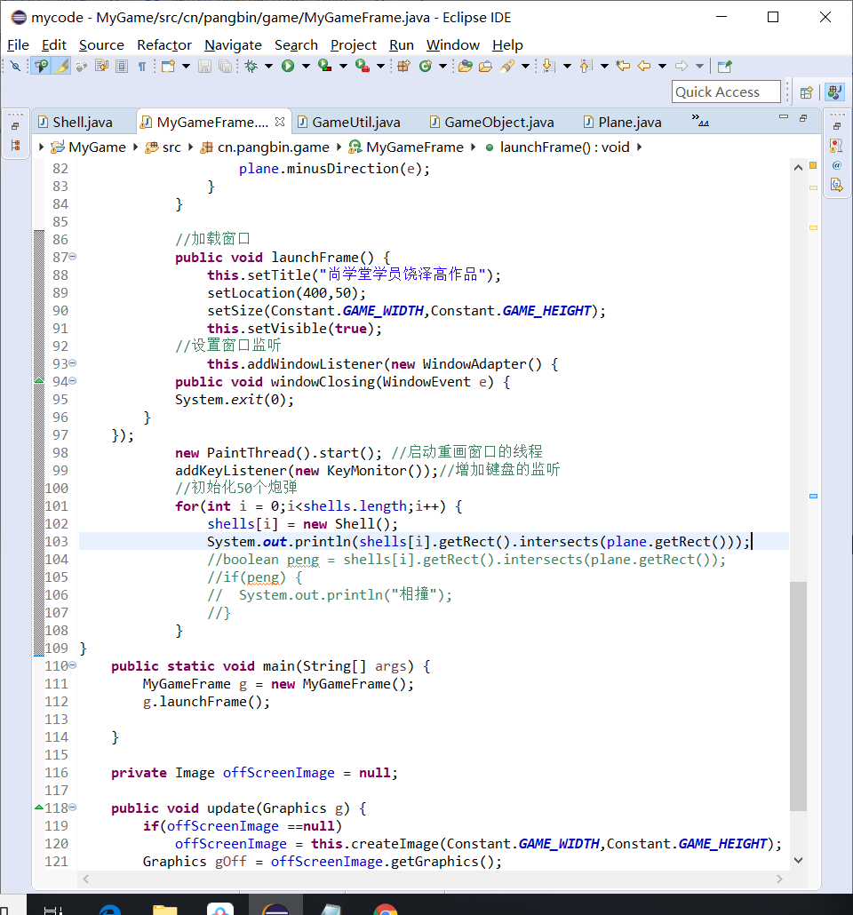Open the New Java Class dropdown arrow
The width and height of the screenshot is (853, 915).
(443, 66)
